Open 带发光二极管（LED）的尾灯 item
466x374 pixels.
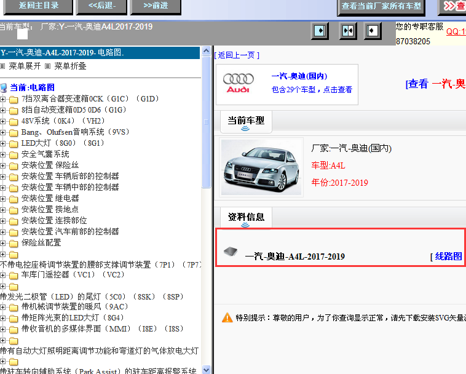(92, 296)
